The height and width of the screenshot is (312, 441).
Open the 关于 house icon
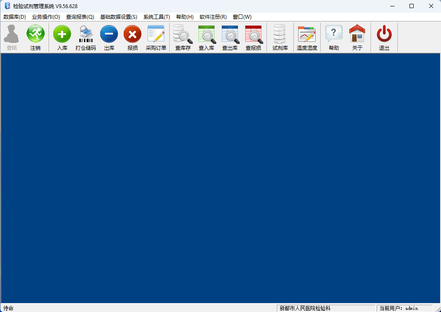pos(357,34)
